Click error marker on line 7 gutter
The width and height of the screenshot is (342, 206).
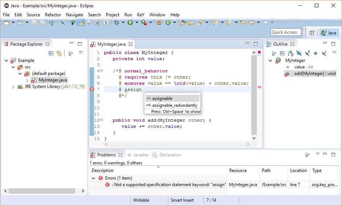click(92, 89)
